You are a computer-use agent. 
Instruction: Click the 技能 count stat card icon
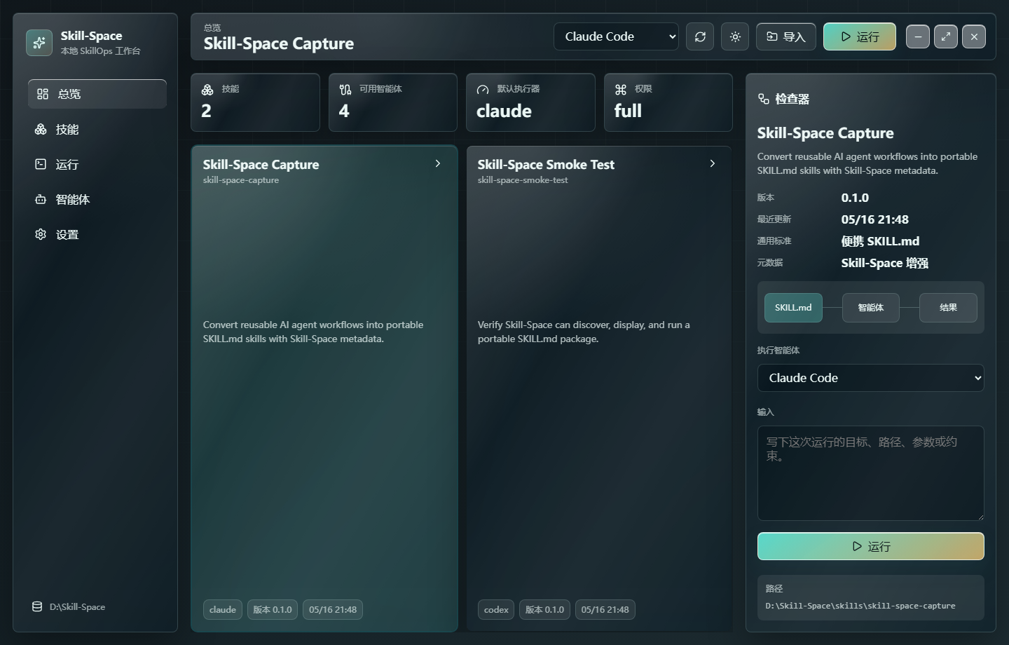pyautogui.click(x=207, y=90)
